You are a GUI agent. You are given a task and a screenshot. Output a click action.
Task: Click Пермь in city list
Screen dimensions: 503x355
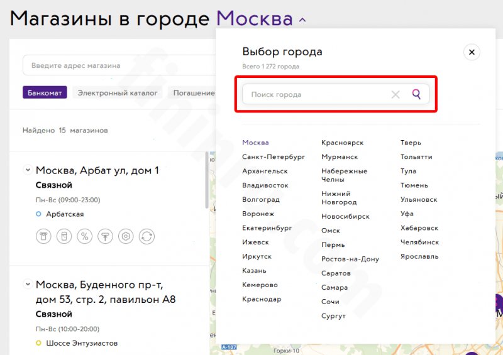[333, 244]
